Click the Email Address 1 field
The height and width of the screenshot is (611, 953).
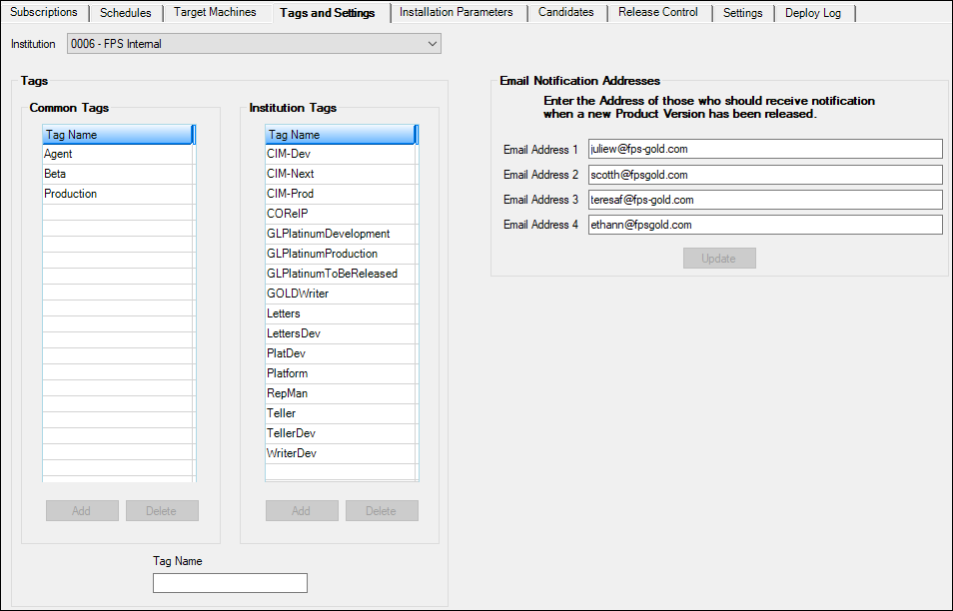[764, 149]
